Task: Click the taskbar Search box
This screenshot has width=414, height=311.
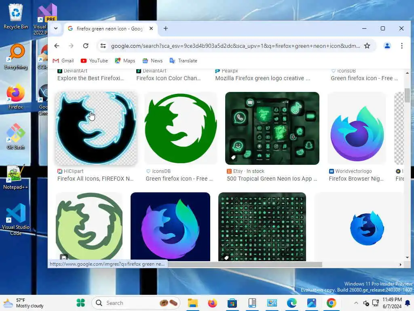Action: coord(136,303)
